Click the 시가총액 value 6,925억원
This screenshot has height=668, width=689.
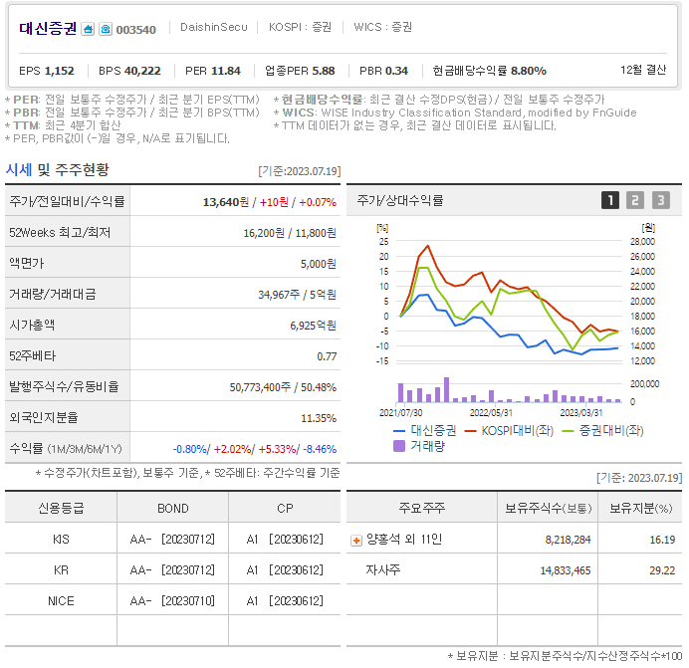click(313, 326)
